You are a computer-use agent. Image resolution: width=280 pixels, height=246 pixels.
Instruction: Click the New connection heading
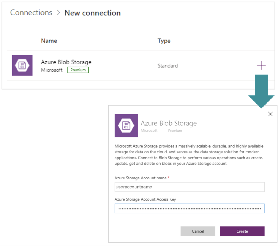tap(92, 13)
